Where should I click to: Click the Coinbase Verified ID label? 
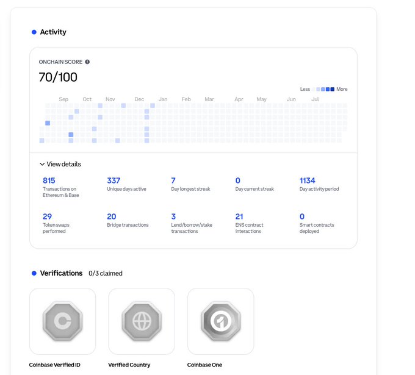click(55, 365)
